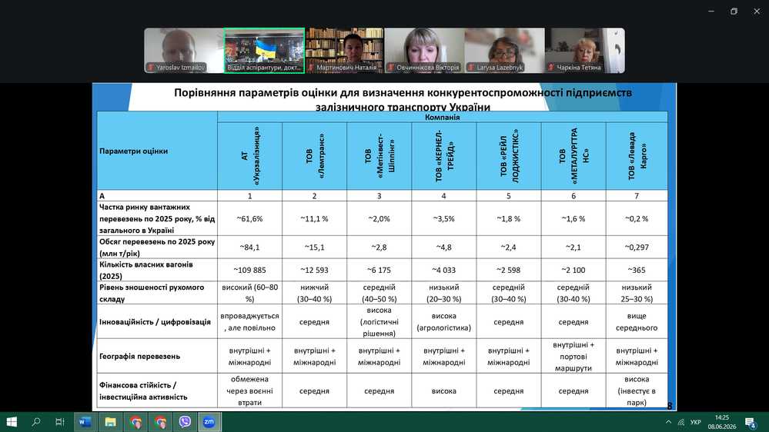The image size is (769, 432).
Task: Select Чаркіна Тетяна video thumbnail
Action: tap(584, 51)
